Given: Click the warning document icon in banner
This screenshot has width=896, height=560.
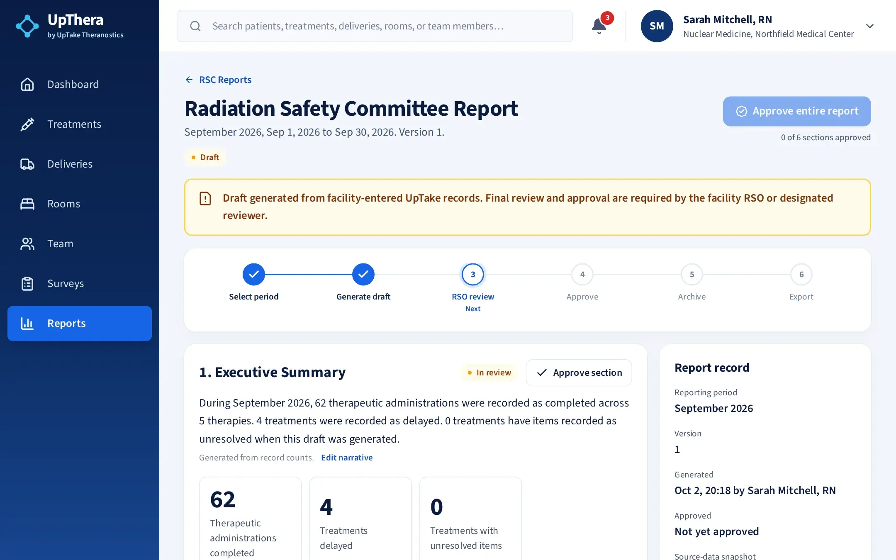Looking at the screenshot, I should tap(205, 198).
